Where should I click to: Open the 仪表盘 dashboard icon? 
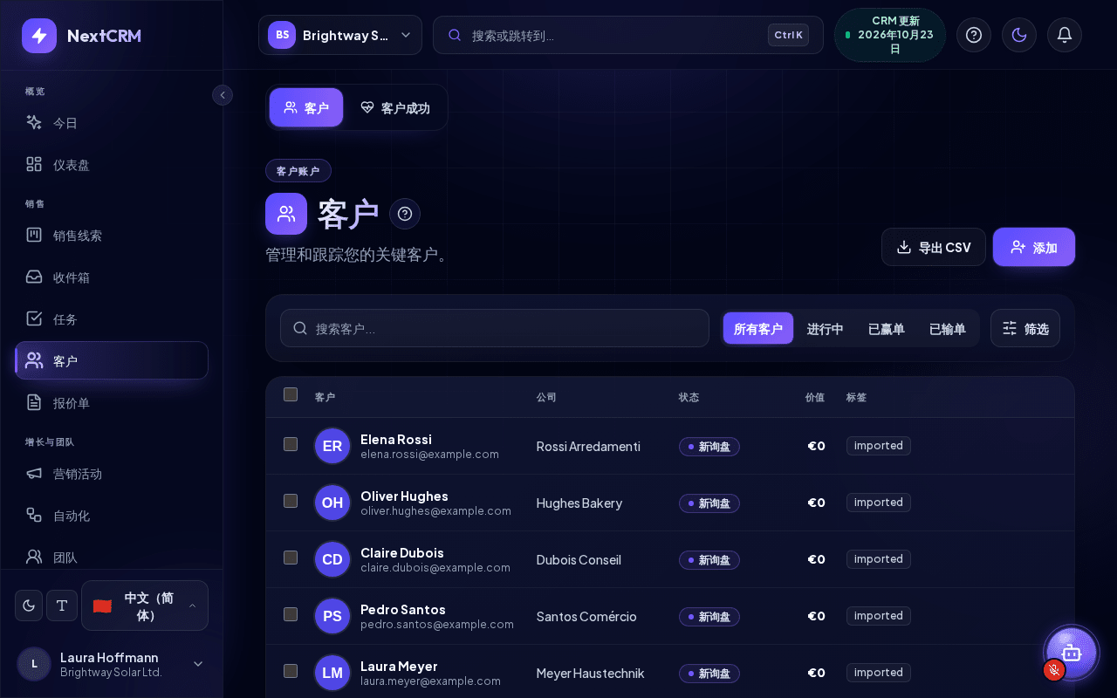pos(34,164)
